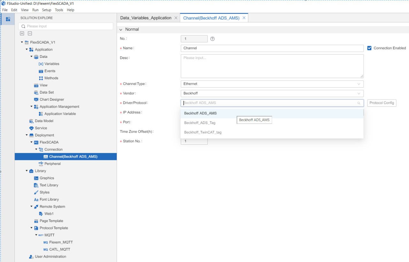Click the Web1 icon under Remote System
The height and width of the screenshot is (262, 409).
(41, 214)
